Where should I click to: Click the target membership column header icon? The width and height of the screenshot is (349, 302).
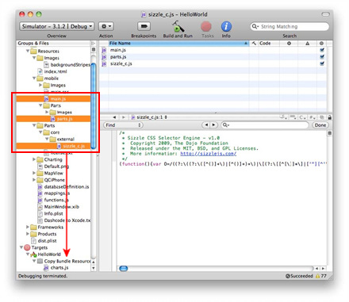pos(321,43)
